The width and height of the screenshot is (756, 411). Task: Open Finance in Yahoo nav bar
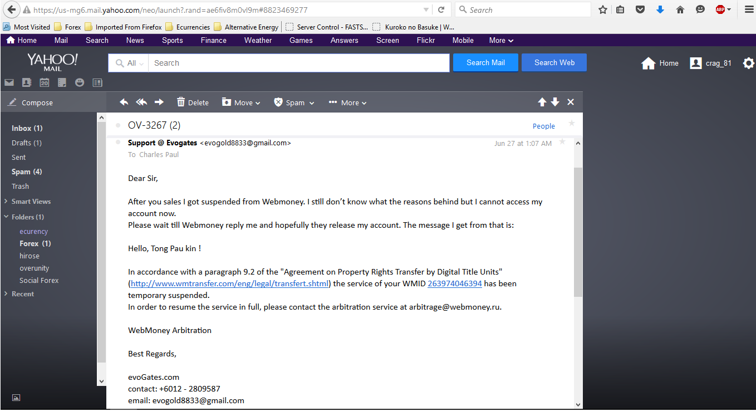(x=214, y=40)
